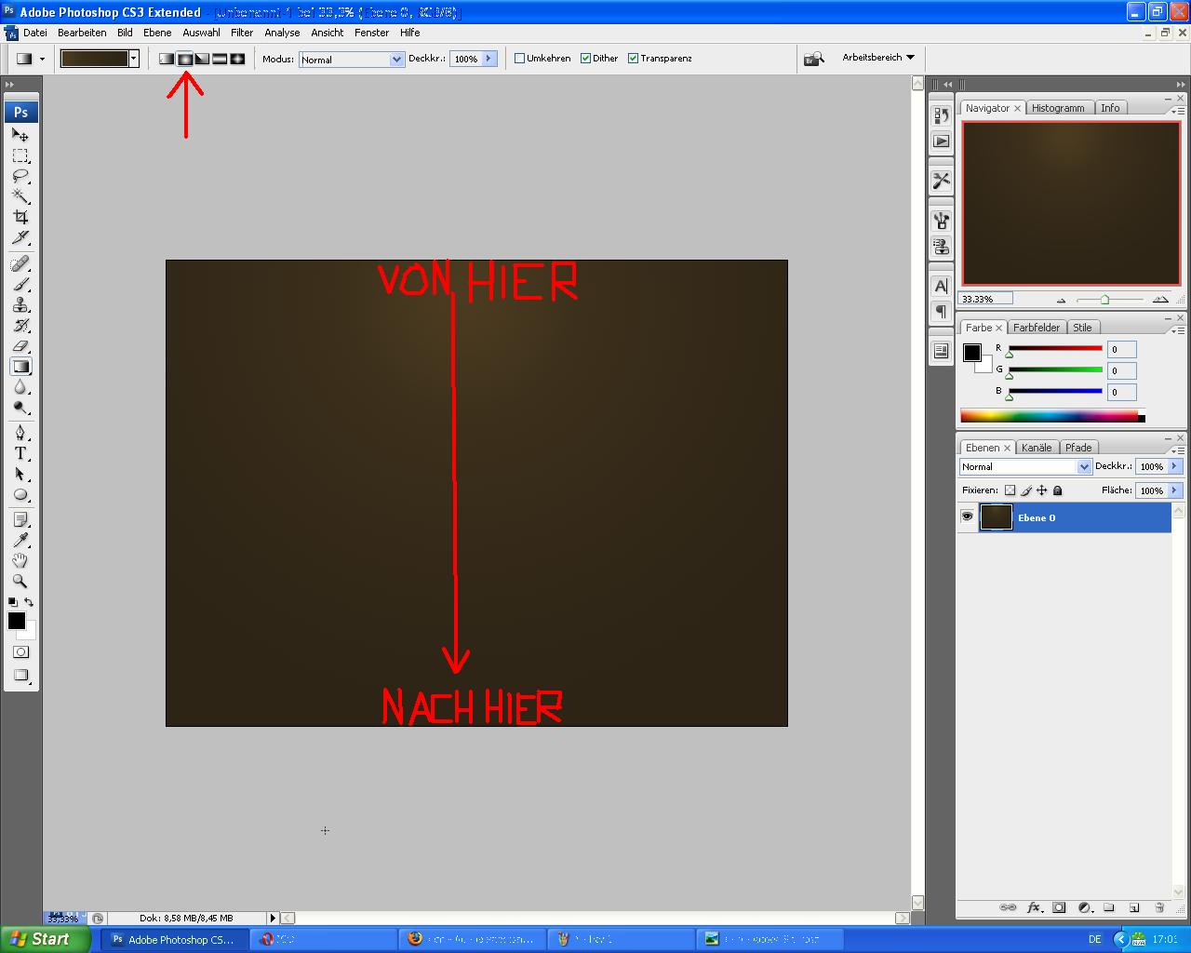Hide layer Ebene 0 with eye icon
This screenshot has width=1191, height=953.
tap(967, 517)
